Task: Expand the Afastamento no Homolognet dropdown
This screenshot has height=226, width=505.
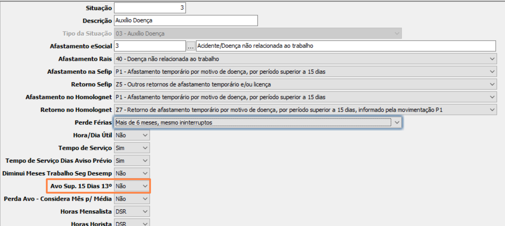Action: coord(305,97)
